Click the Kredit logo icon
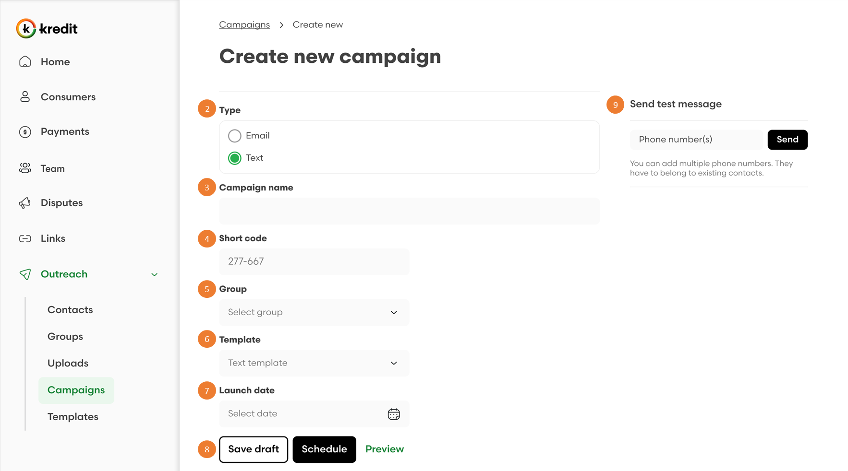848x471 pixels. 26,29
